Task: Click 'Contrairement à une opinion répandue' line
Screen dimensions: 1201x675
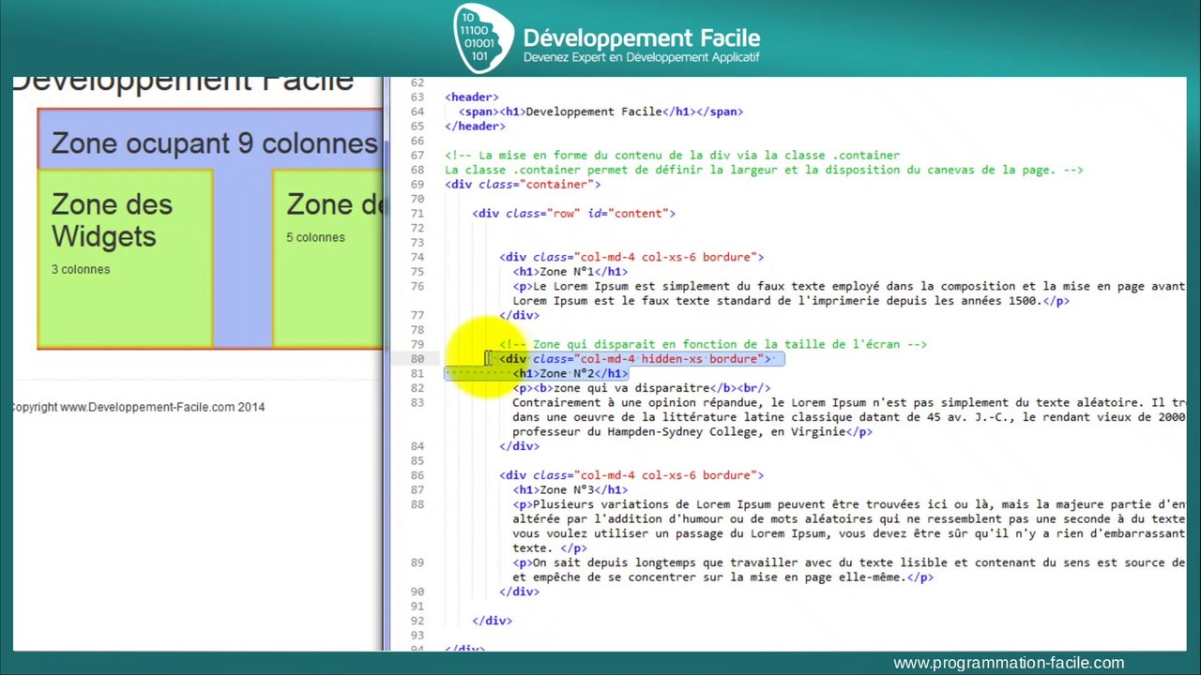Action: coord(849,402)
